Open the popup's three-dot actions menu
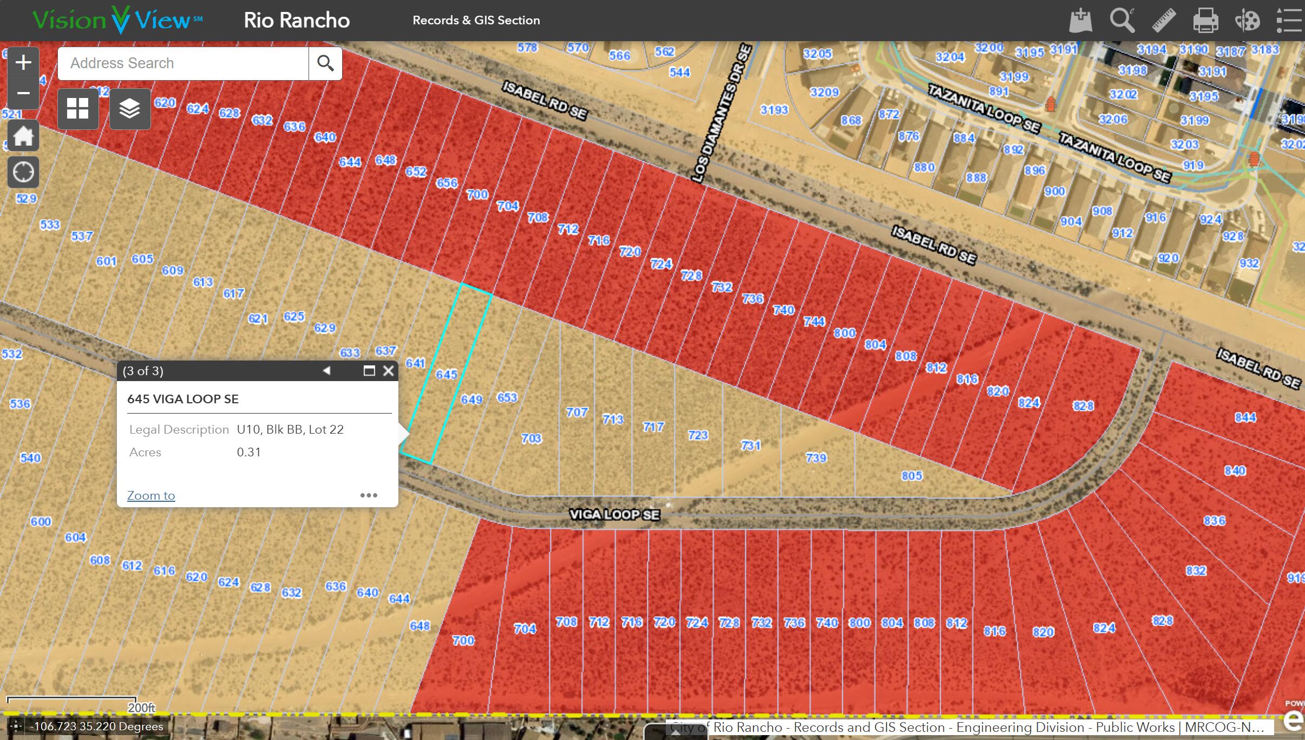The height and width of the screenshot is (740, 1305). tap(369, 495)
